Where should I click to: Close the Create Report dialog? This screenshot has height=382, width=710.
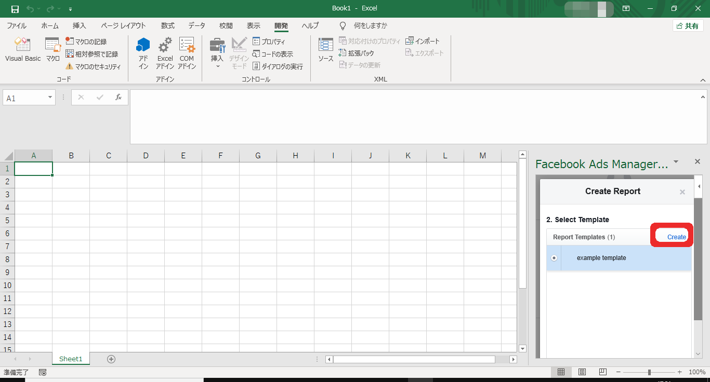coord(682,192)
